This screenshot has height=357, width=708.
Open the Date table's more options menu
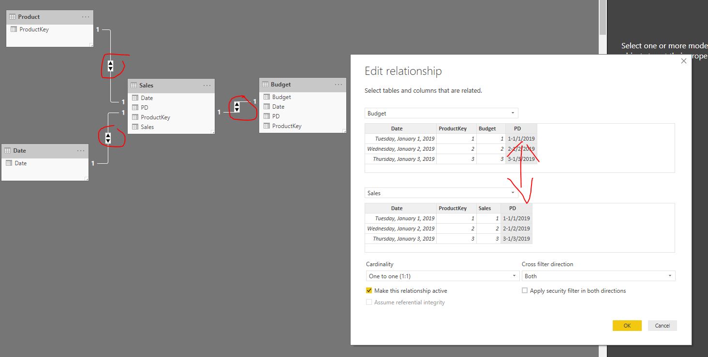81,151
